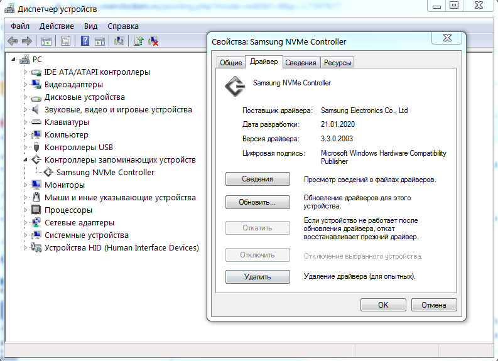Select the Компьютер label in tree

click(x=67, y=134)
